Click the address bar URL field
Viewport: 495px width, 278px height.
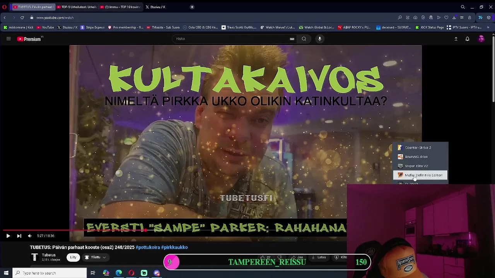tap(55, 18)
